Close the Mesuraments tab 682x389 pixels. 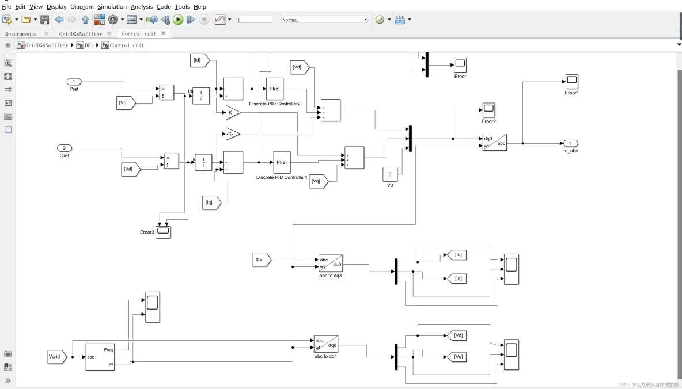click(x=46, y=33)
